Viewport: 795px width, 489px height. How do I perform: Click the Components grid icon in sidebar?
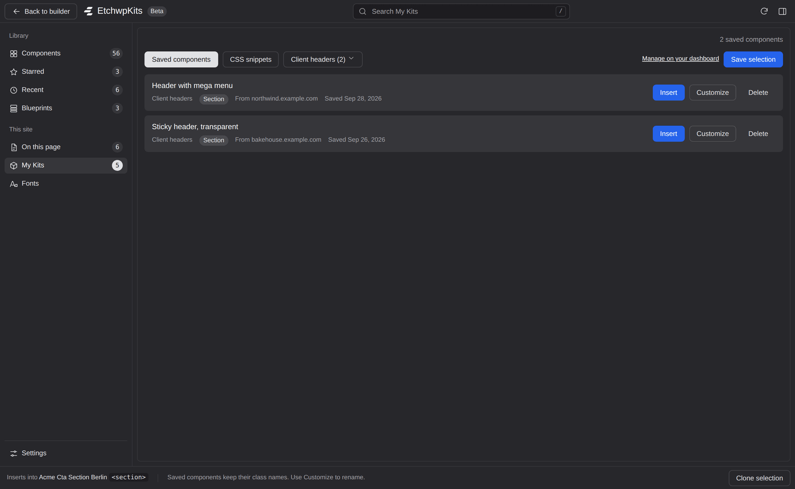(x=13, y=54)
